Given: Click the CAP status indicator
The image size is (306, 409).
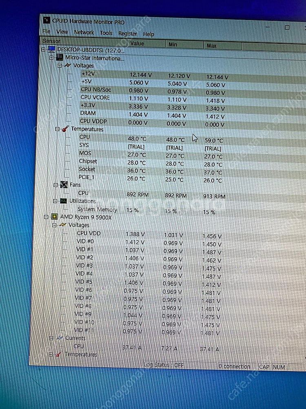Looking at the screenshot, I should click(x=264, y=367).
